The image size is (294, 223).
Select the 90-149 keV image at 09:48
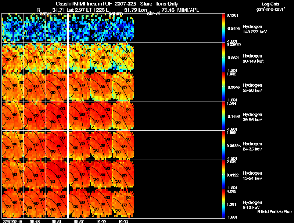pyautogui.click(x=35, y=57)
